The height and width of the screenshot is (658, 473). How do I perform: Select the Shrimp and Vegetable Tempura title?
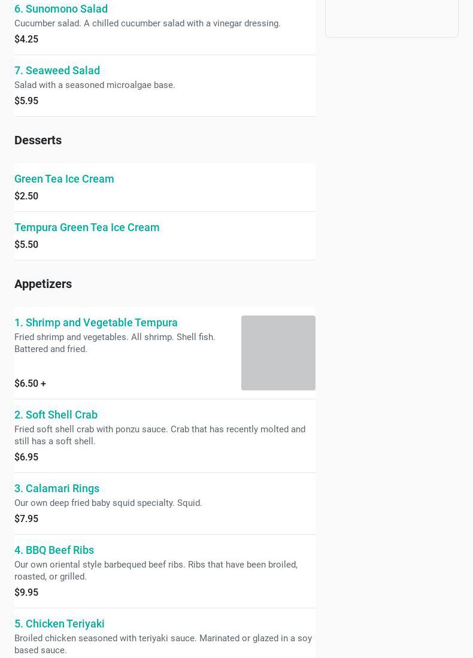(96, 323)
